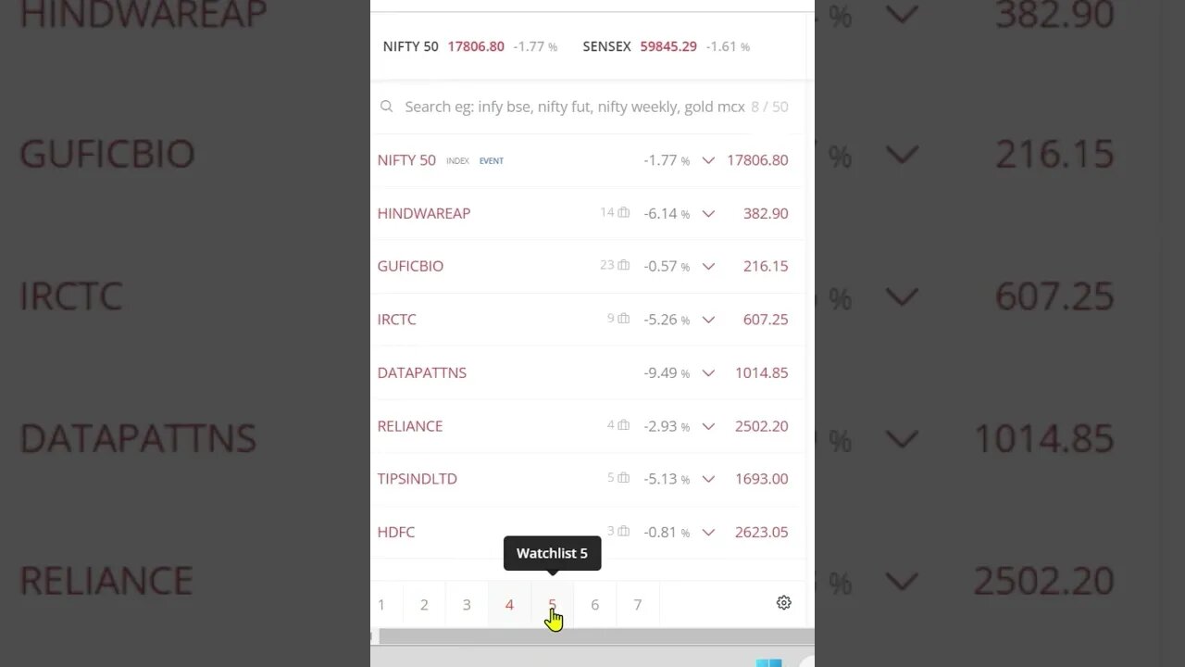Click HINDWAREAP holdings briefcase icon
This screenshot has width=1185, height=667.
tap(624, 213)
